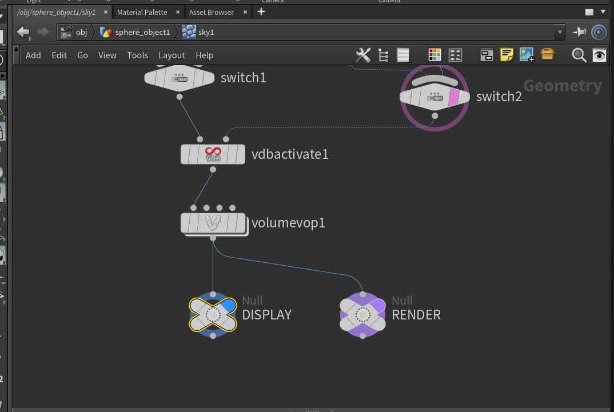614x412 pixels.
Task: Go forward in network history
Action: [43, 32]
